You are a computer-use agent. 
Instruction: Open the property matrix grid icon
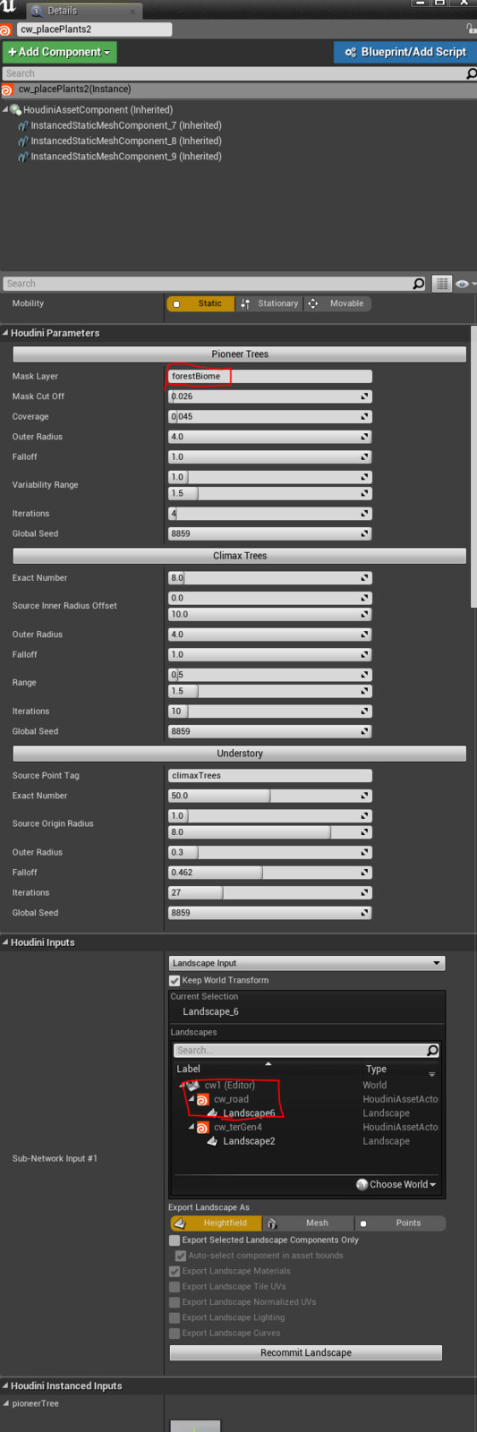[x=441, y=284]
